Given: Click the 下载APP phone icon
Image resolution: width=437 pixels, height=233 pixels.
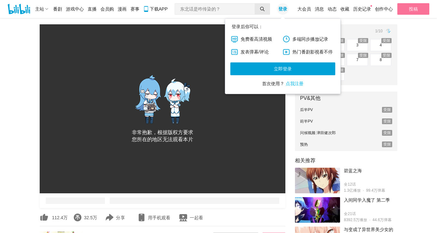Looking at the screenshot, I should [146, 9].
